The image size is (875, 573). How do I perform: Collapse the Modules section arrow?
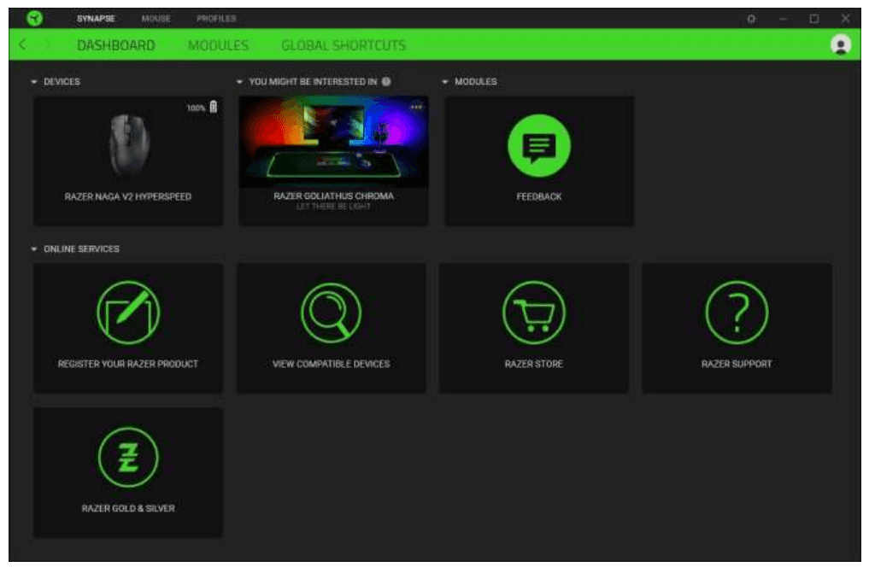pos(445,82)
